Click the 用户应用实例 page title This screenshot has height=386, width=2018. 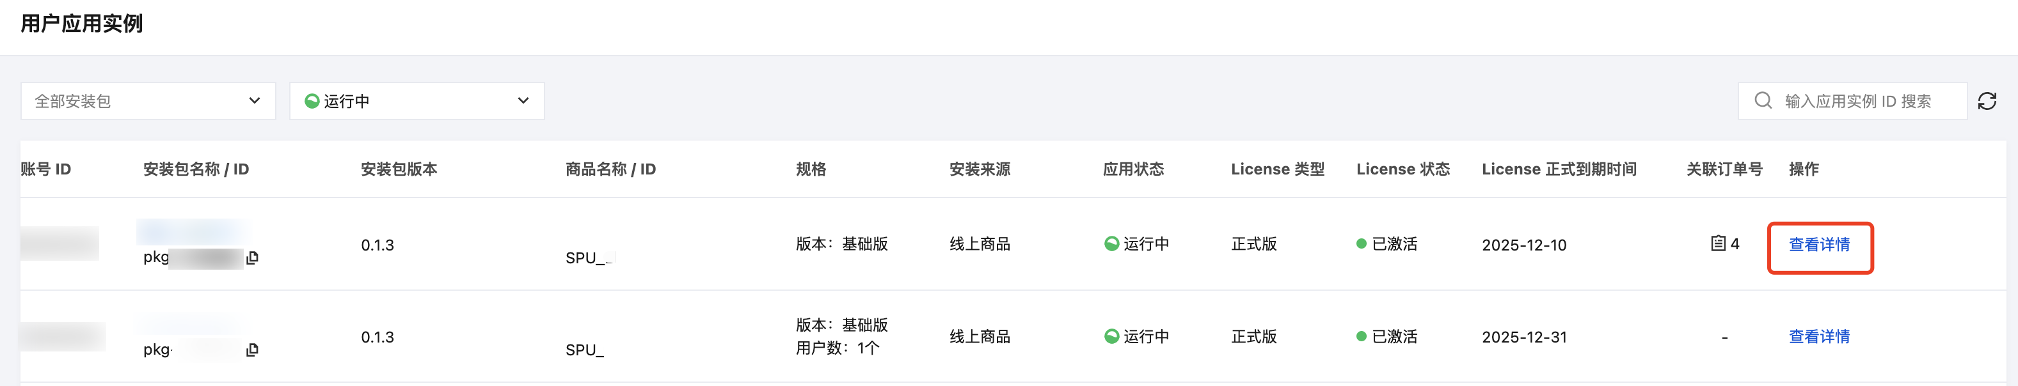(81, 24)
